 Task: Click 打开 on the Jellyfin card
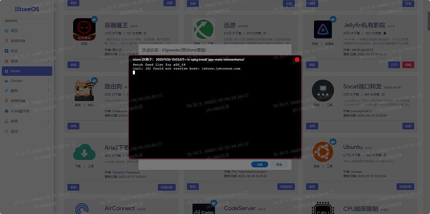[394, 65]
